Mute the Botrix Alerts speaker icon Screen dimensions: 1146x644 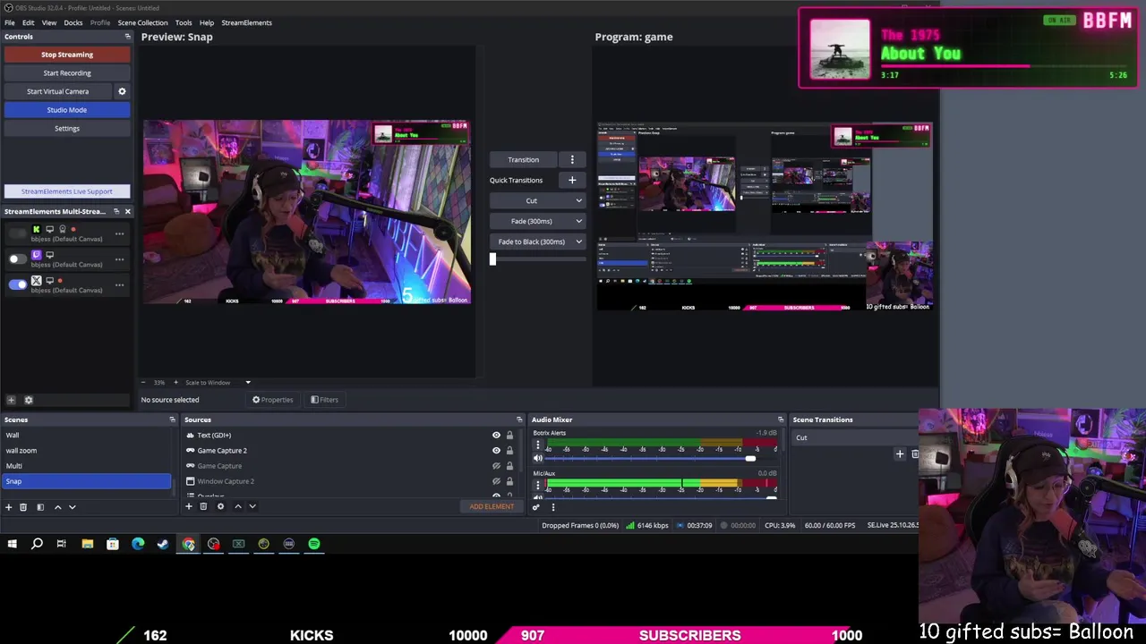pyautogui.click(x=537, y=458)
